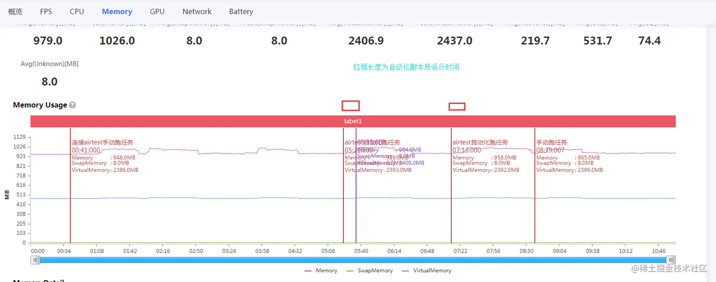Click the Memory : 965.0MB reading
Image resolution: width=716 pixels, height=282 pixels.
(568, 158)
